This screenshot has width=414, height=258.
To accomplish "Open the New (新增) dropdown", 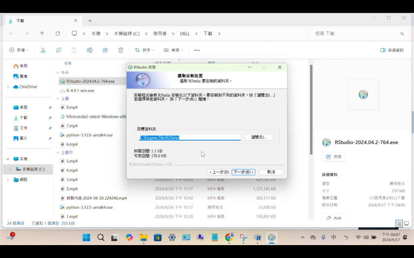I will tap(19, 50).
